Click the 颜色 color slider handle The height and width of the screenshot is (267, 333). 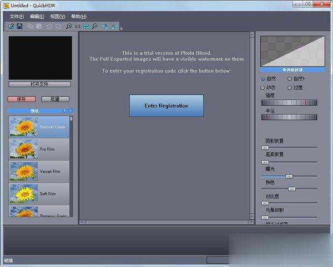(291, 189)
